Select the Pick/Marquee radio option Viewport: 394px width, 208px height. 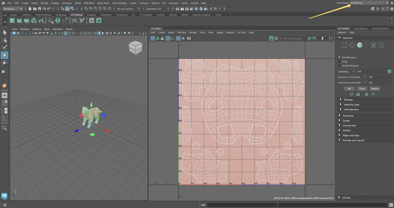click(340, 57)
